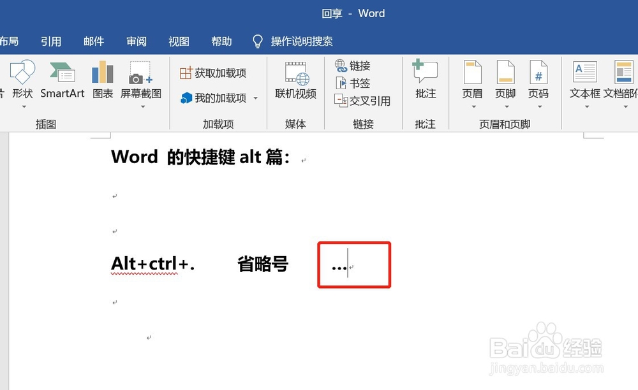Viewport: 638px width, 390px height.
Task: Click the word 省略号 in the document
Action: (x=263, y=264)
